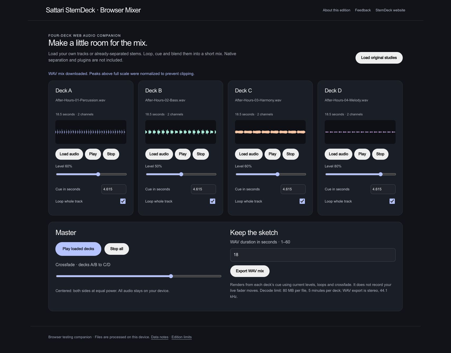Play Deck B
Viewport: 451px width, 353px height.
tap(183, 154)
